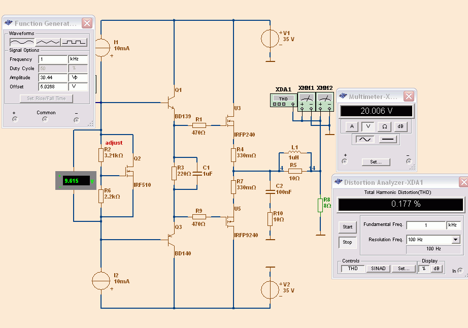Viewport: 468px width, 328px height.
Task: Select C2 100nF capacitor symbol
Action: (x=270, y=191)
